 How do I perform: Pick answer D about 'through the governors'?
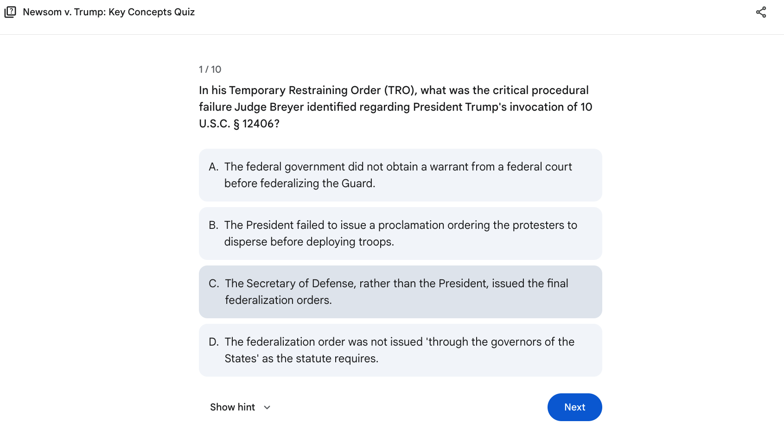pyautogui.click(x=400, y=350)
